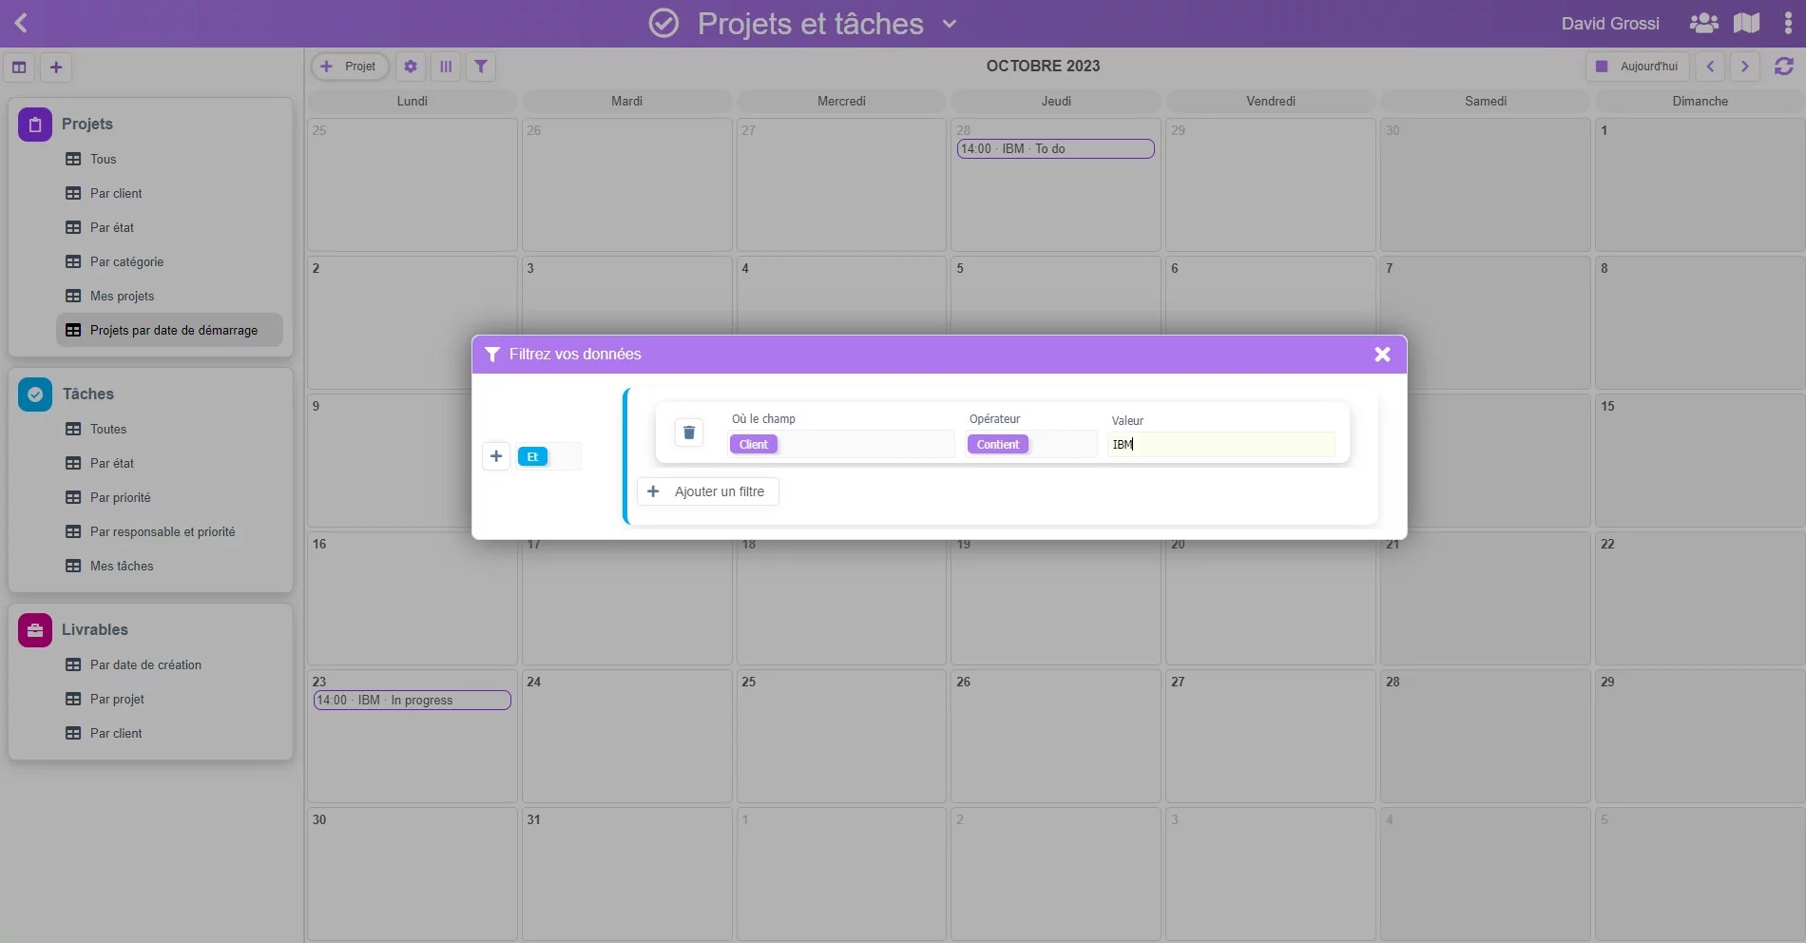Click the funnel filter icon in the toolbar
This screenshot has width=1806, height=943.
(x=481, y=67)
